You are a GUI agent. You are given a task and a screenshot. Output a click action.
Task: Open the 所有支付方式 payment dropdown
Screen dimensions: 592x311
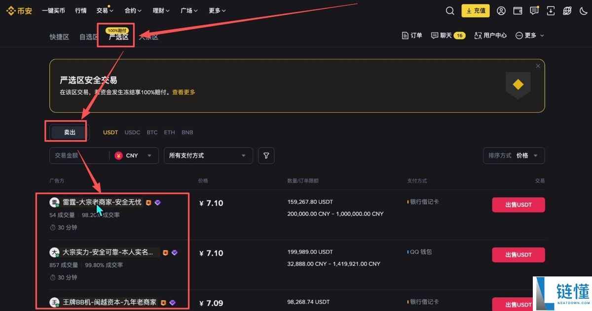click(208, 155)
